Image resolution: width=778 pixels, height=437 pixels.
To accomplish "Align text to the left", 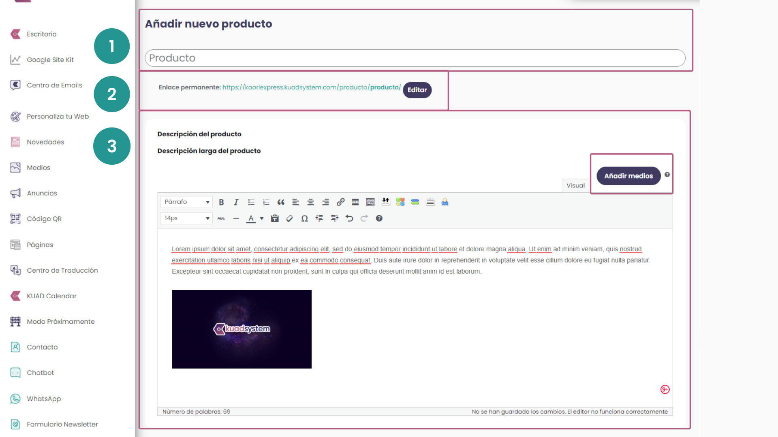I will [x=296, y=202].
